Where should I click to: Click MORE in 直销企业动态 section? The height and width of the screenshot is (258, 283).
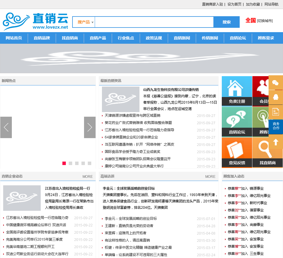pyautogui.click(x=87, y=177)
